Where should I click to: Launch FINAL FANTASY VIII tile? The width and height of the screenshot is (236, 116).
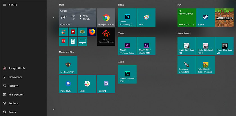[x=224, y=46]
